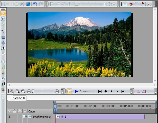Open the Просмотр dropdown arrow

96,91
